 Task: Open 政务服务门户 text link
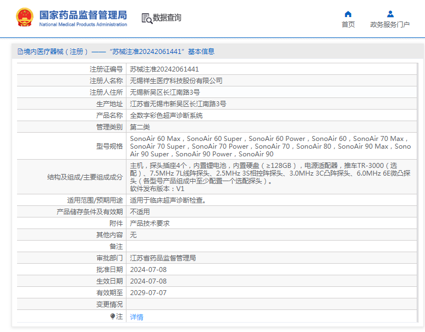click(x=390, y=25)
